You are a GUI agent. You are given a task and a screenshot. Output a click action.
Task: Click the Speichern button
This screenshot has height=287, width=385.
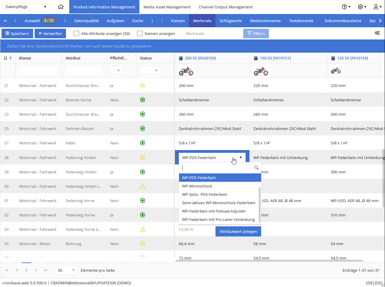[x=17, y=33]
